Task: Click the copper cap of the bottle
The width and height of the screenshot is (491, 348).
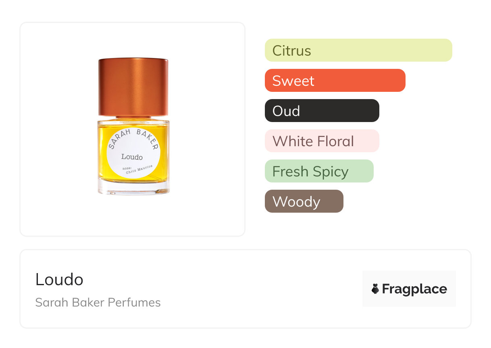Action: (x=133, y=87)
